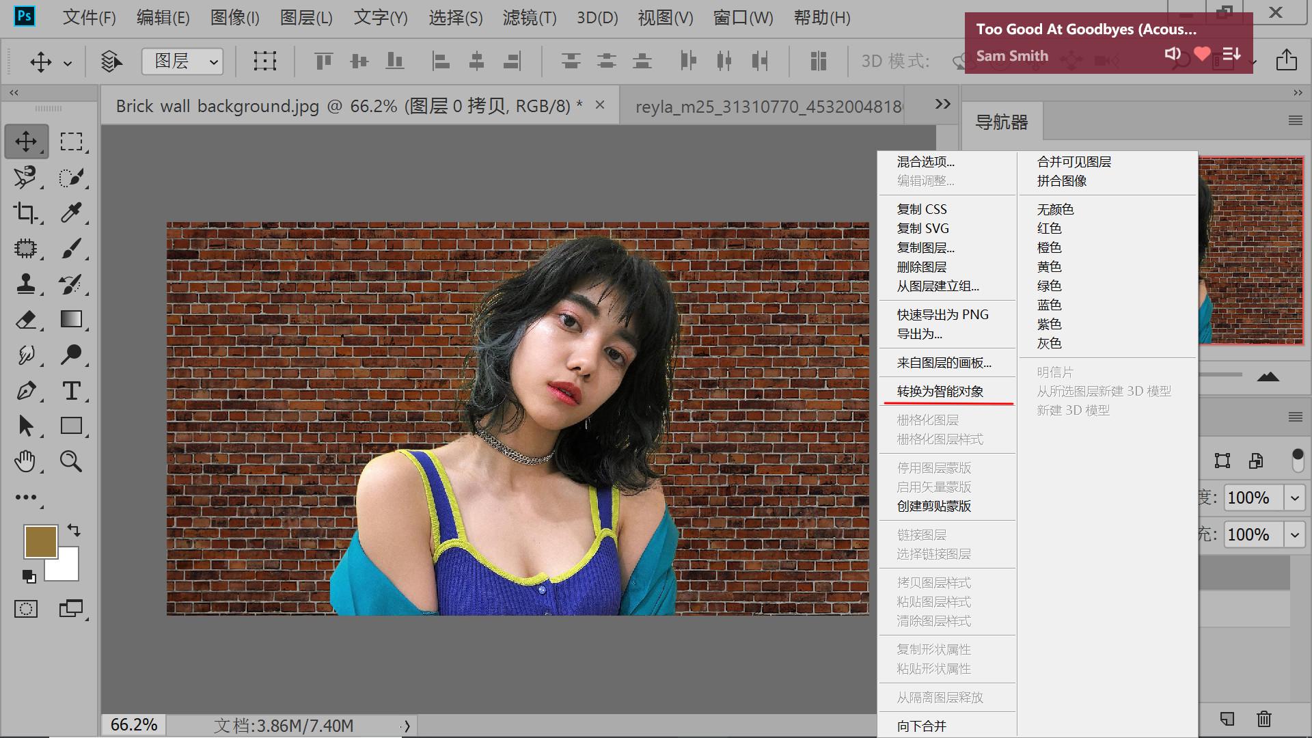
Task: Select the Eraser tool
Action: point(25,319)
